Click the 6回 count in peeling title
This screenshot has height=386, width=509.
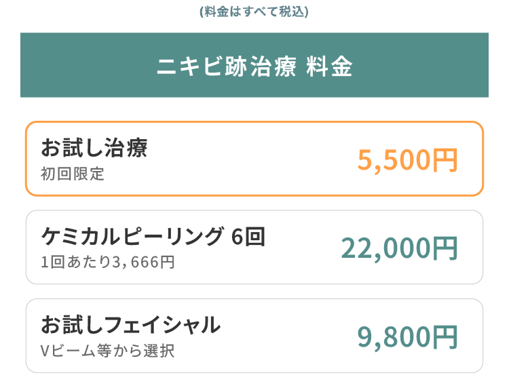coord(248,235)
